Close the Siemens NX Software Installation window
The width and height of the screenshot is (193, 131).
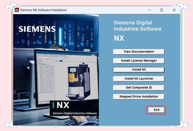click(174, 10)
